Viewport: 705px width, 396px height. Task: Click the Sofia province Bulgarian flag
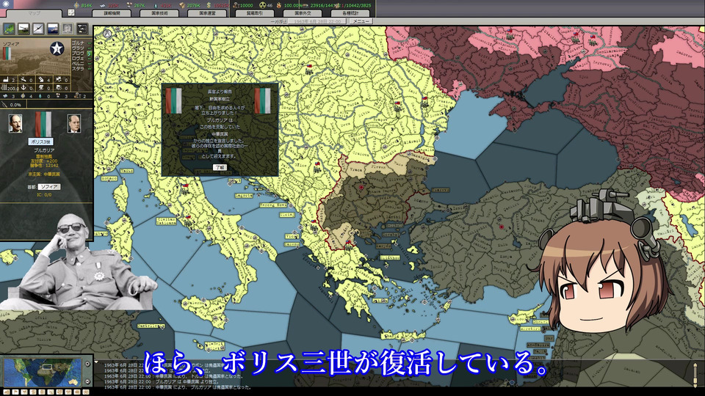tap(7, 54)
